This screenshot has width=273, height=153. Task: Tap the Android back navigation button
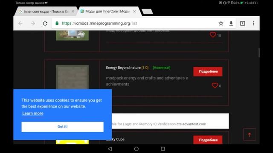[110, 149]
